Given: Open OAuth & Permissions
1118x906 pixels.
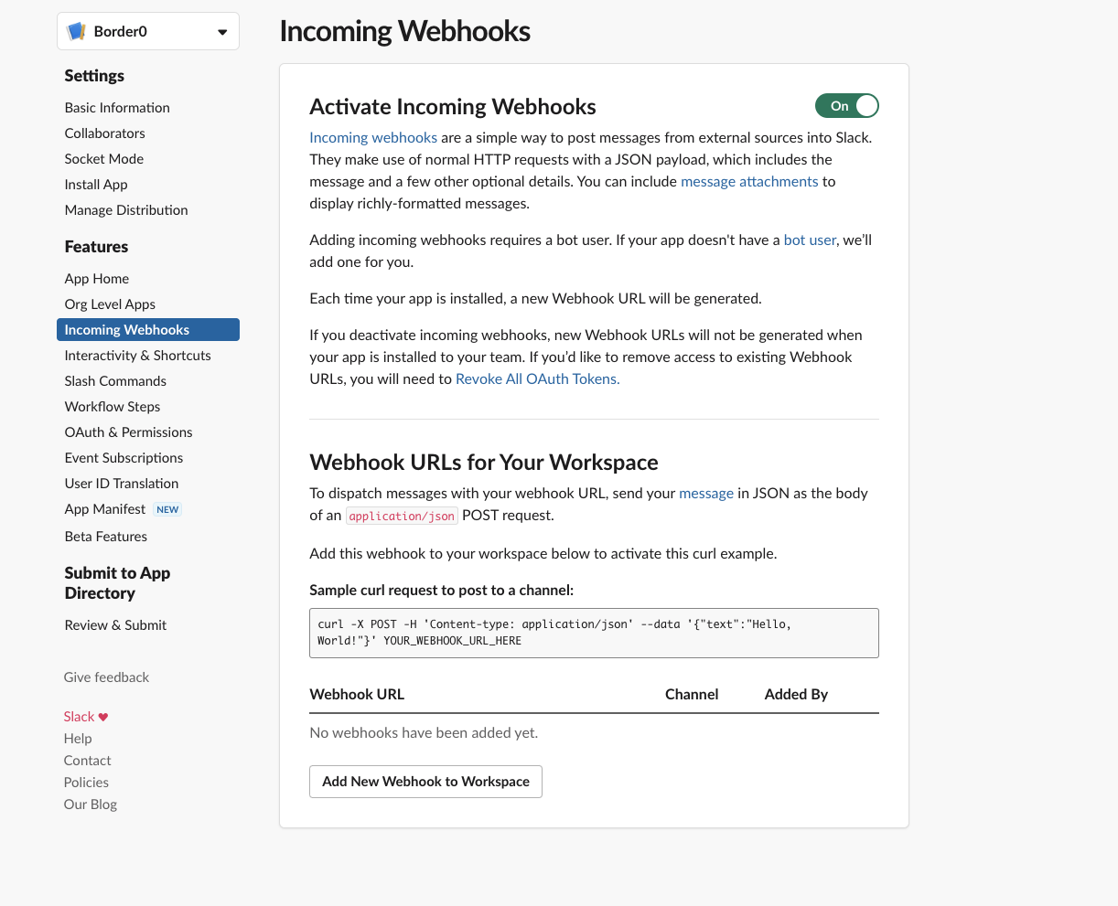Looking at the screenshot, I should (129, 432).
